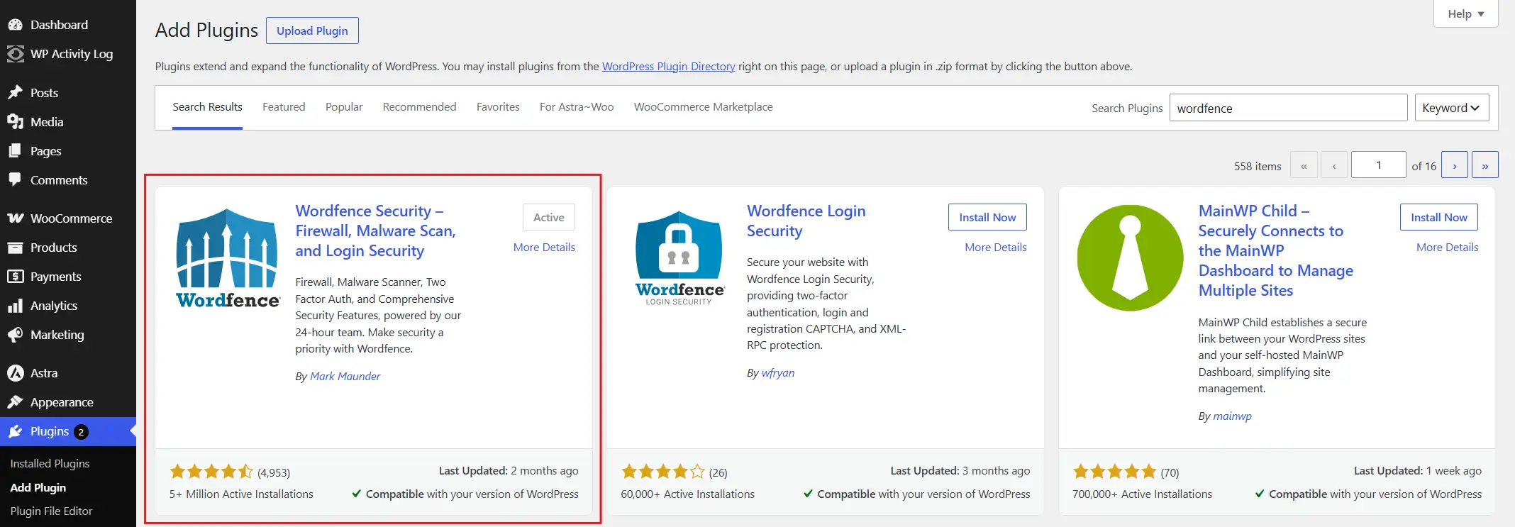1515x527 pixels.
Task: Click the WP Activity Log icon
Action: [15, 54]
